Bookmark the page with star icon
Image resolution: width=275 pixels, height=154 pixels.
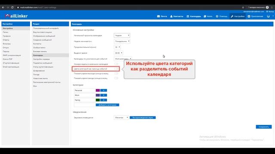243,8
